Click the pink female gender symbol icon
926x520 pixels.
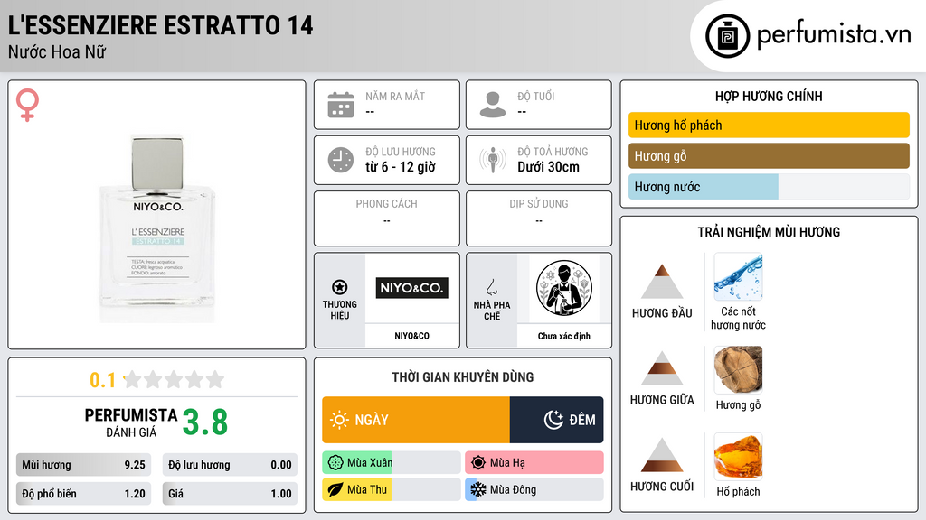coord(27,105)
